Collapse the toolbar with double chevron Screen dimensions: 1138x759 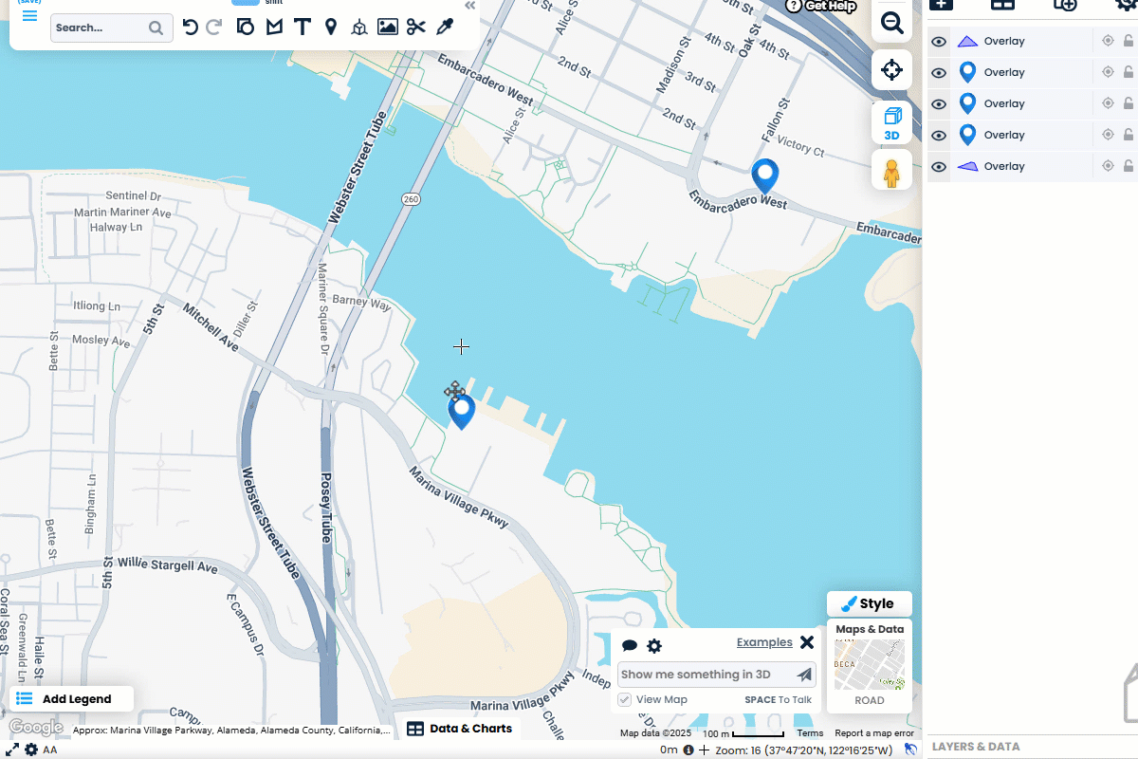coord(469,6)
